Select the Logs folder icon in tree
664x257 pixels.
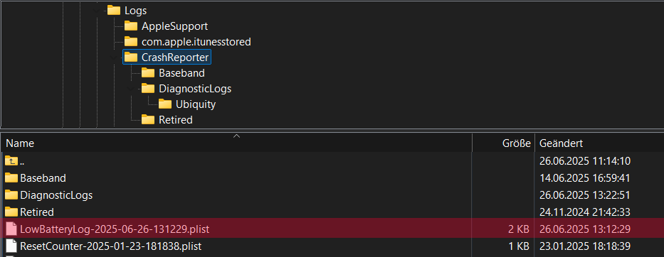coord(114,10)
